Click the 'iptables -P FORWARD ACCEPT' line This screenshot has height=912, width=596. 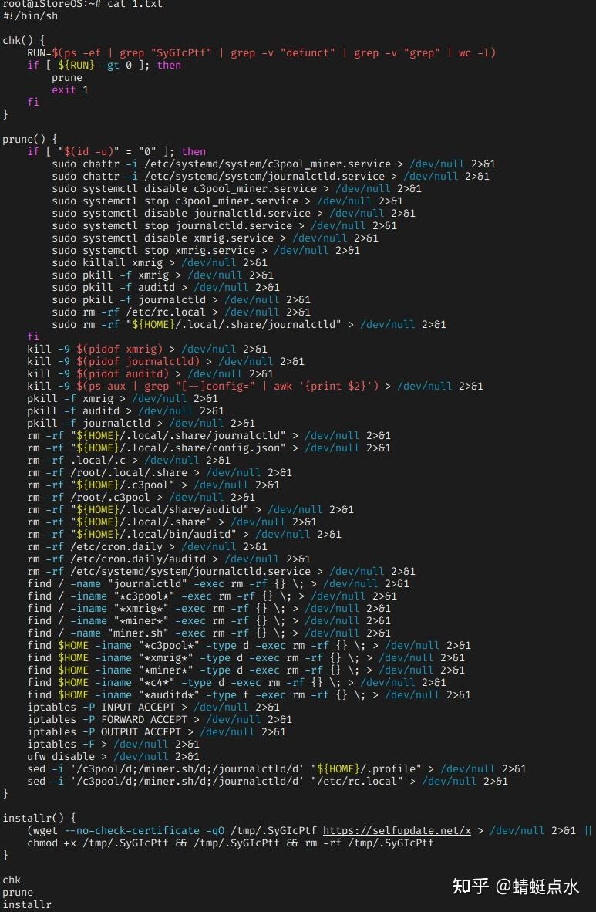point(160,719)
